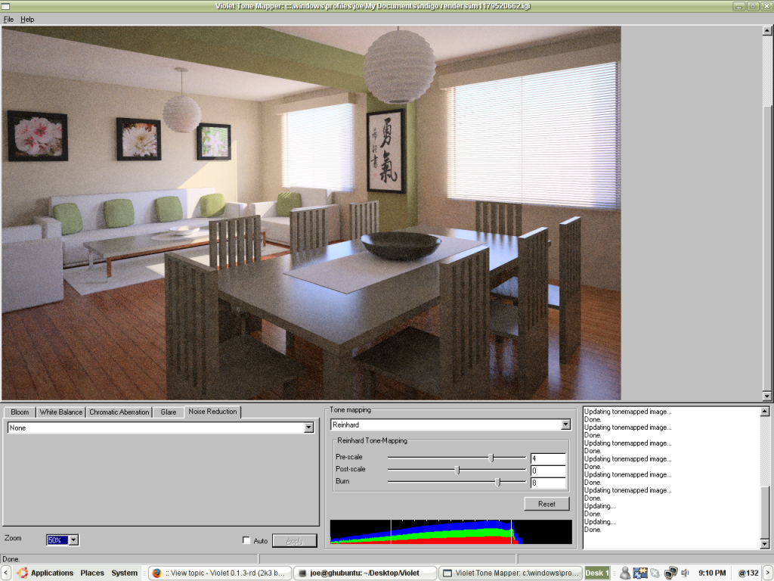Switch to the Bloom tab
This screenshot has width=774, height=581.
20,412
